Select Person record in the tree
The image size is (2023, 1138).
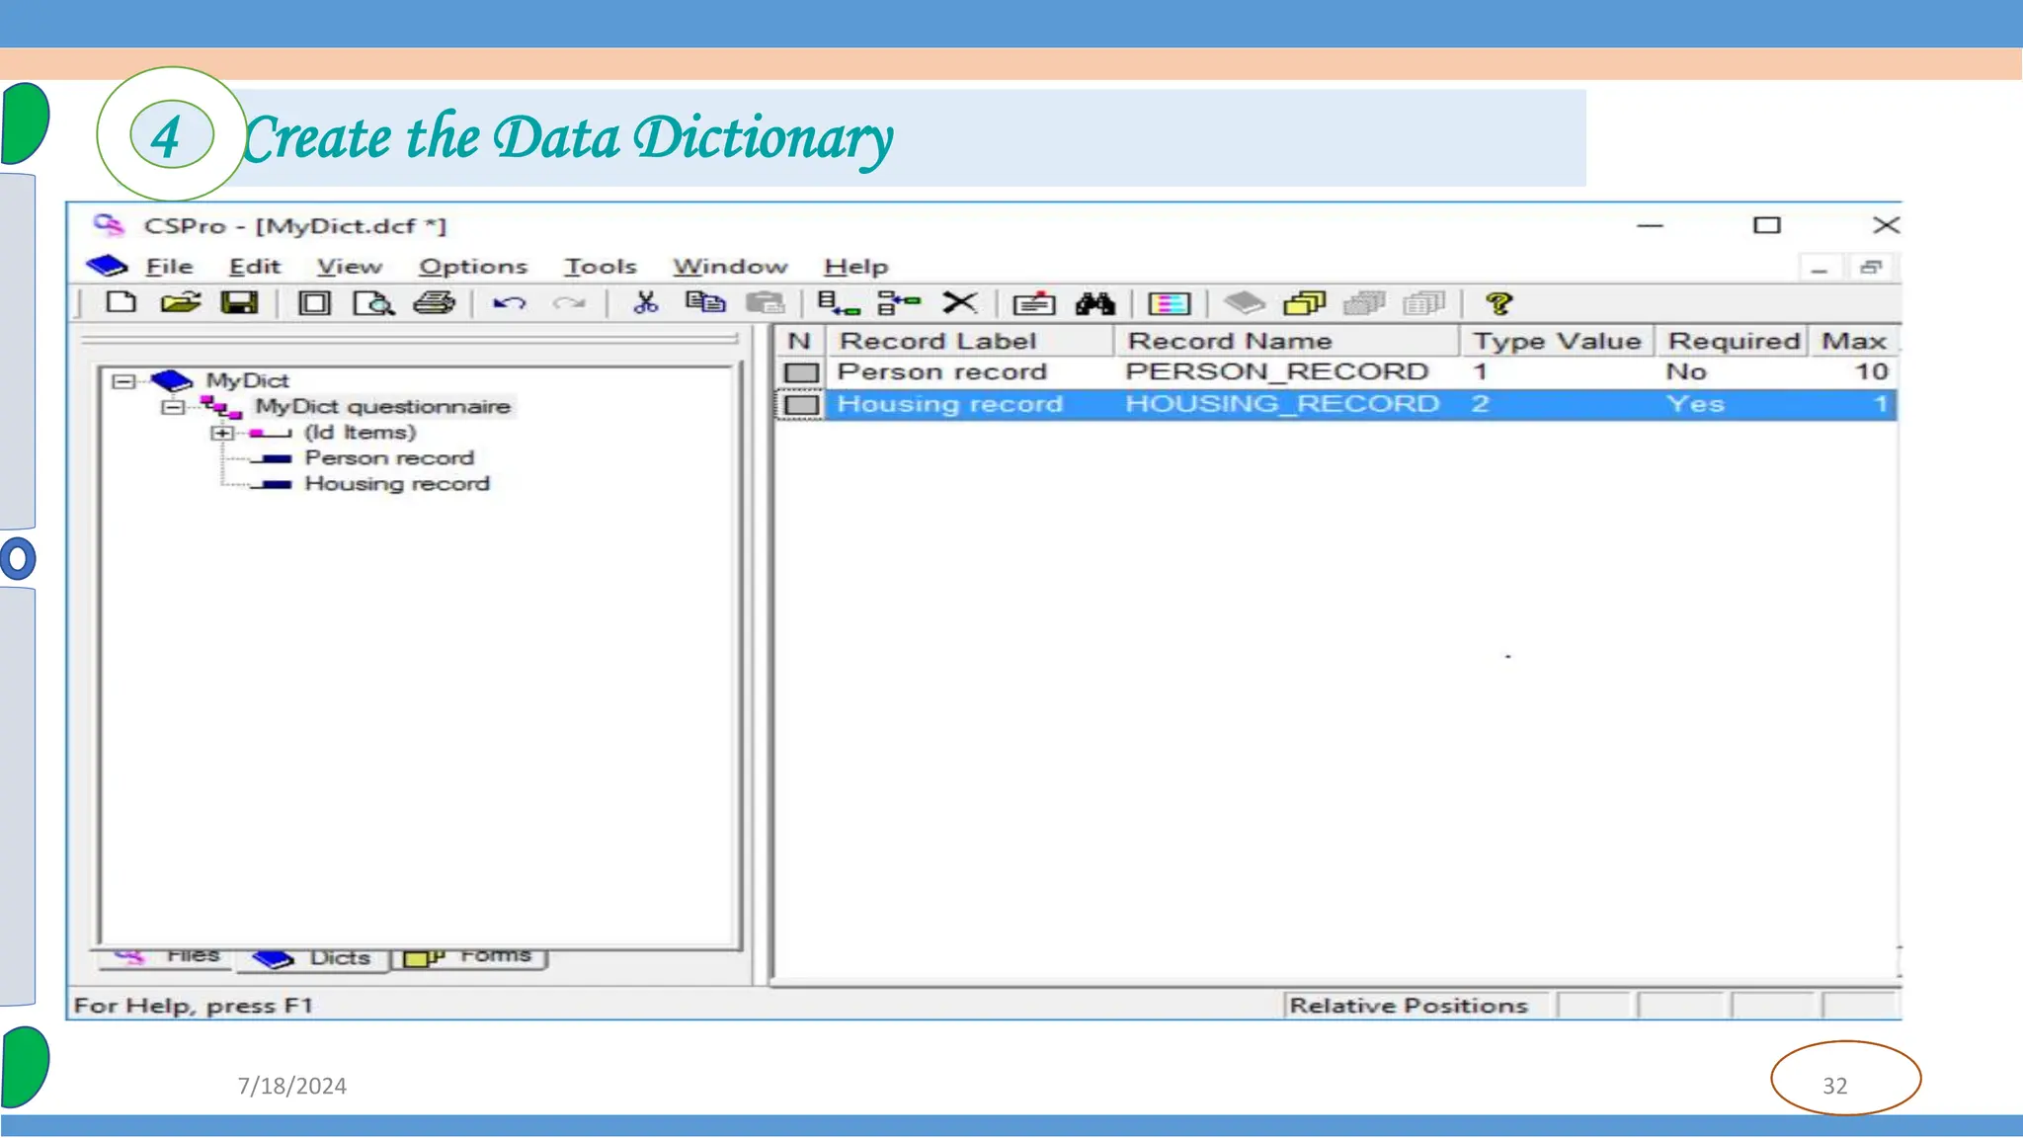coord(389,457)
